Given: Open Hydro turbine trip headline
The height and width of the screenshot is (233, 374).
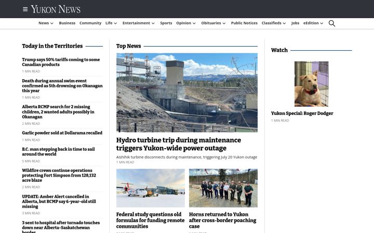Looking at the screenshot, I should [x=178, y=144].
